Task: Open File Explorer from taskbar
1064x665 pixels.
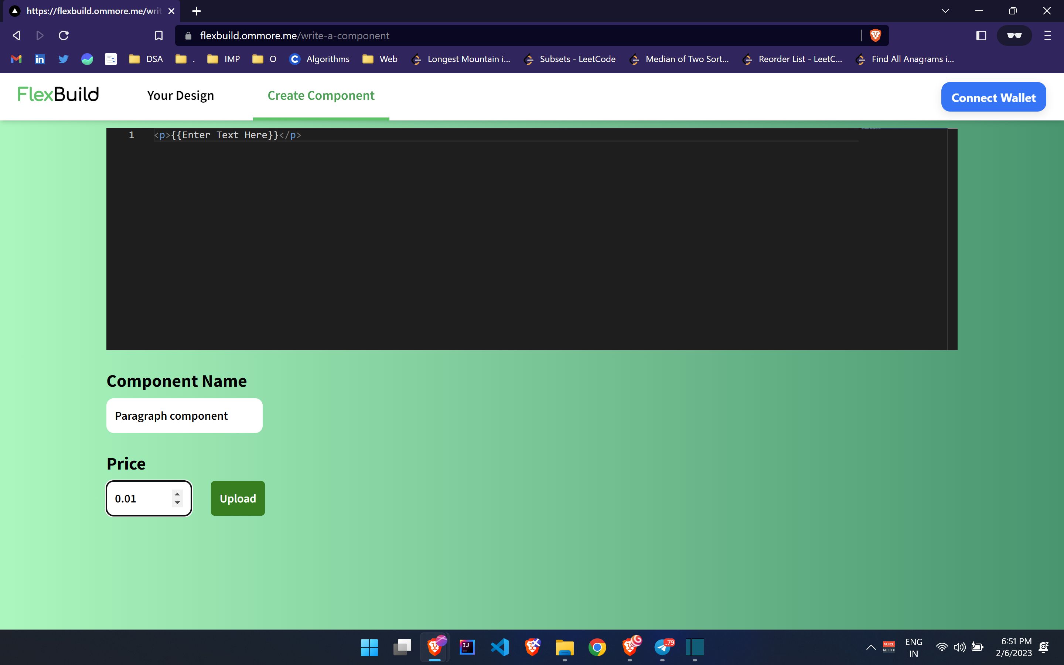Action: click(x=565, y=647)
